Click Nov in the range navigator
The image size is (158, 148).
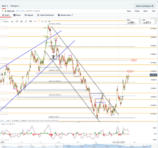click(145, 146)
